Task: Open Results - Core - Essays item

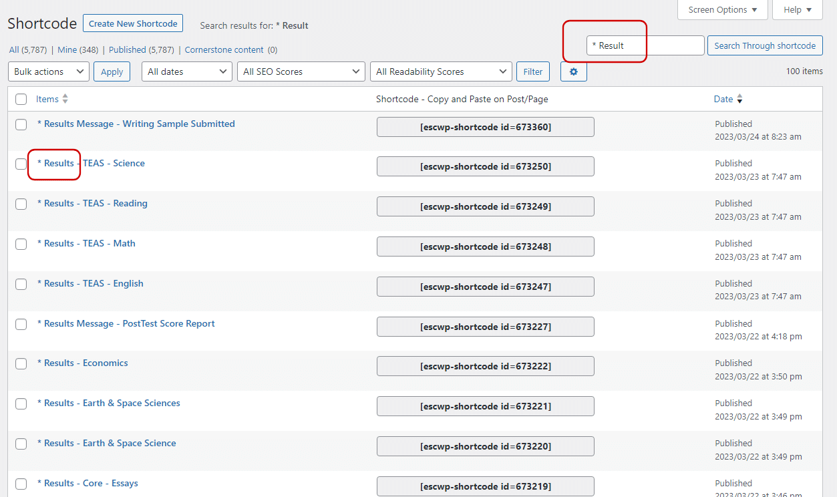Action: (x=88, y=483)
